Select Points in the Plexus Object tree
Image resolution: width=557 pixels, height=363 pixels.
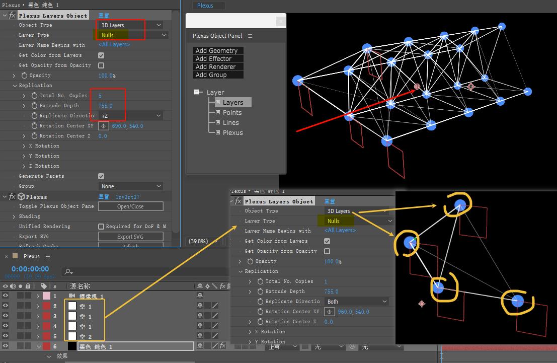232,113
